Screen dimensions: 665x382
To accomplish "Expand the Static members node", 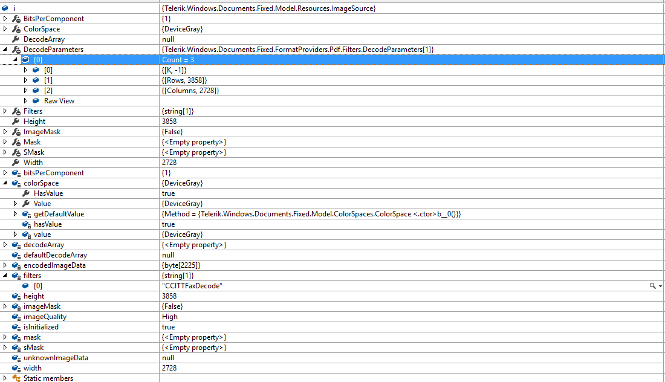I will 5,378.
